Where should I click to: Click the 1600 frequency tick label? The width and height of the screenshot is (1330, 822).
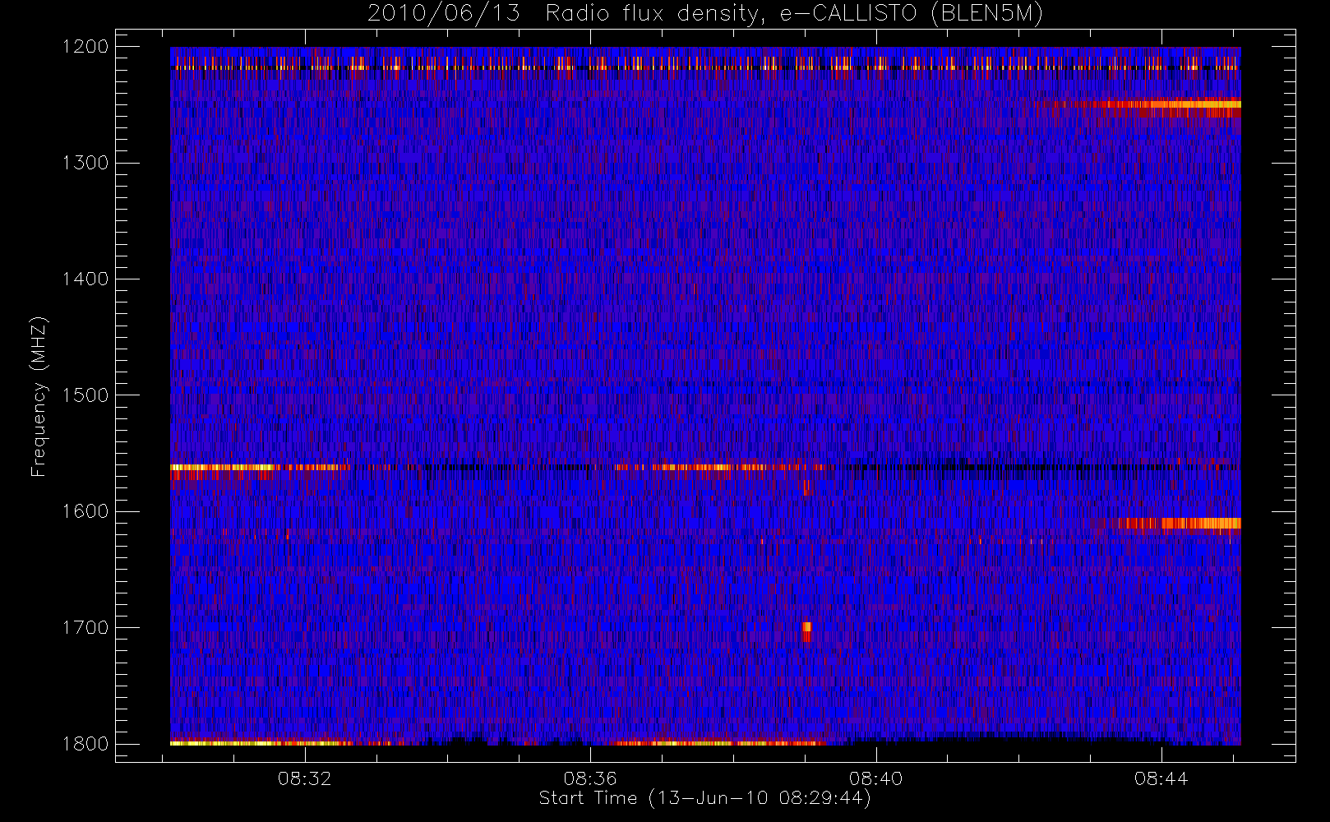click(85, 511)
